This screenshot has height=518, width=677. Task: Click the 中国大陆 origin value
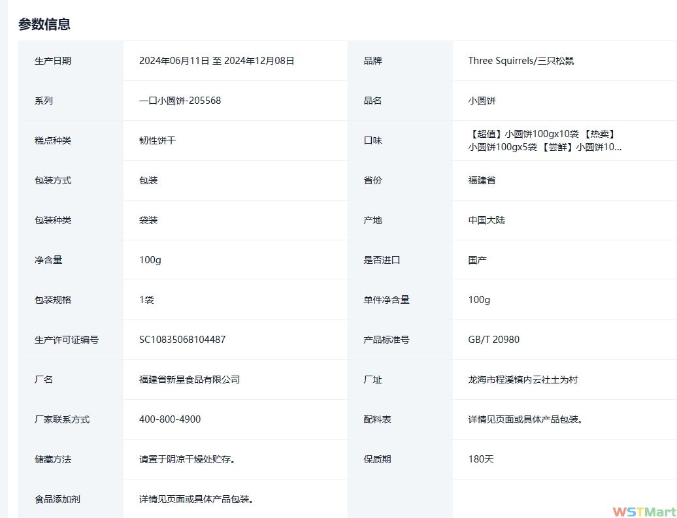pos(486,220)
